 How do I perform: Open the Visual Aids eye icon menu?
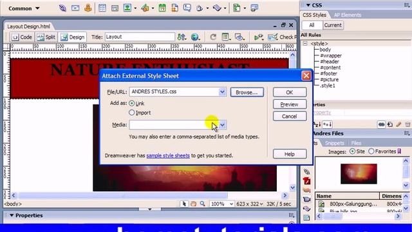tap(239, 37)
